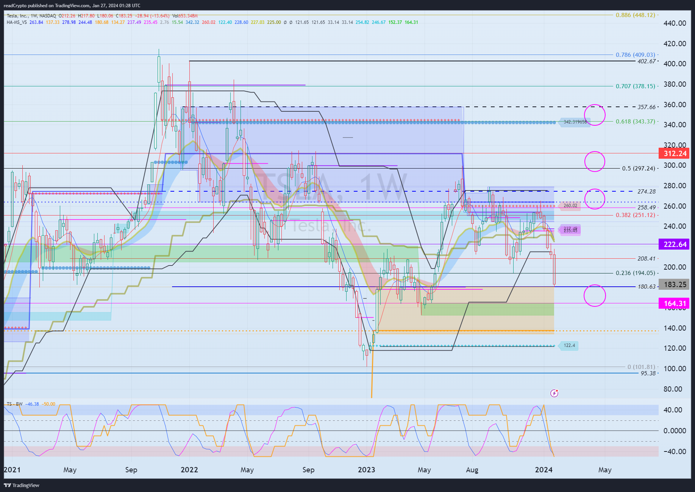Screen dimensions: 695x492
Task: Click the 2024 time axis label
Action: 544,470
